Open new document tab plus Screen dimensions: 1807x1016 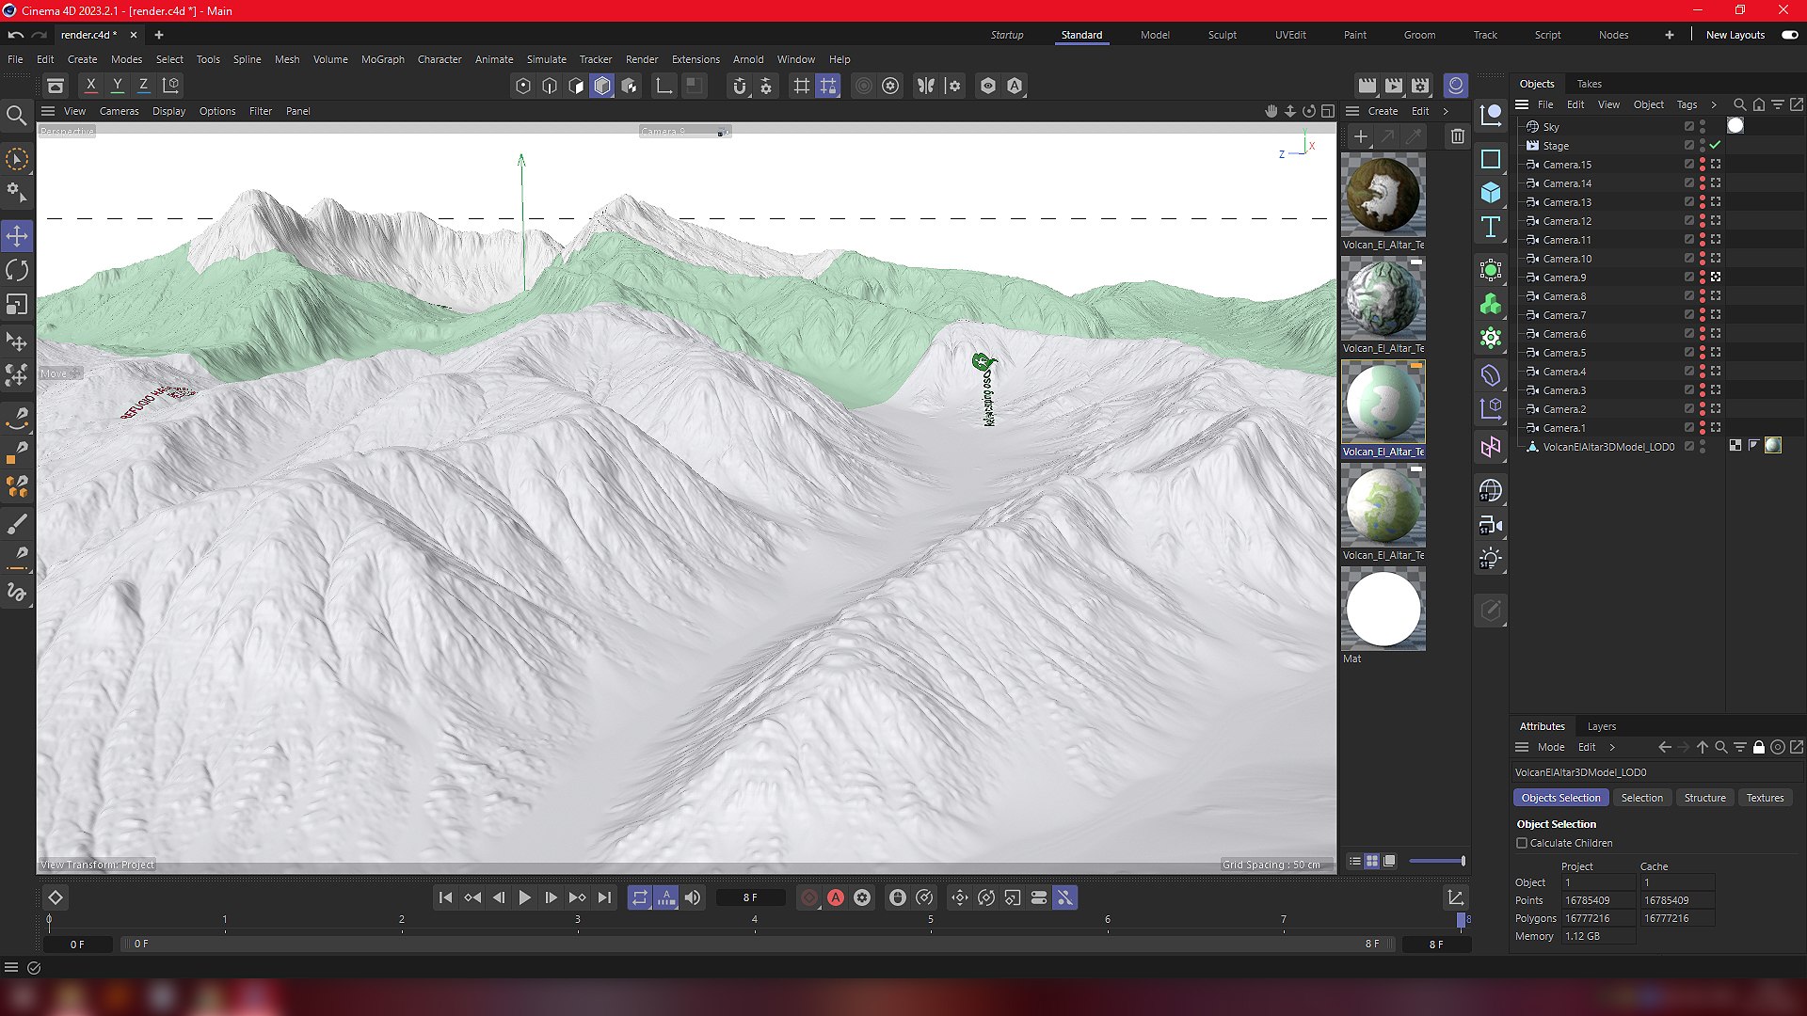(159, 35)
